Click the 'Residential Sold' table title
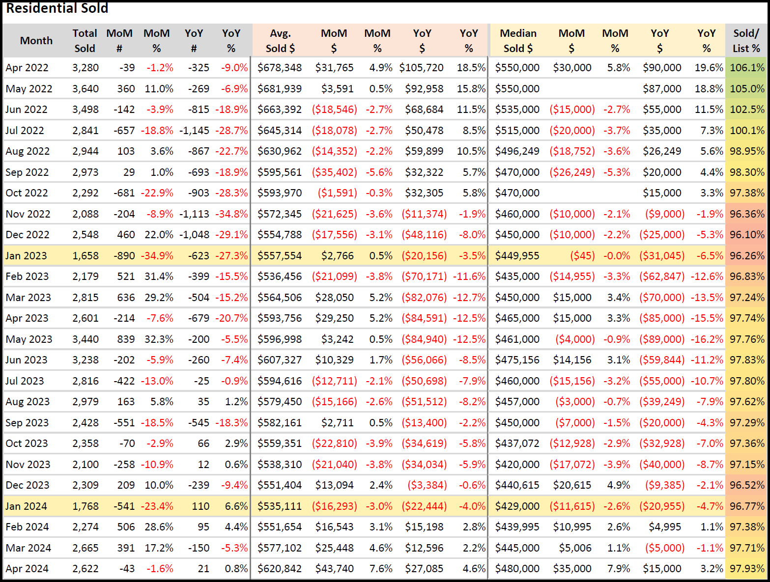This screenshot has height=582, width=770. 57,8
